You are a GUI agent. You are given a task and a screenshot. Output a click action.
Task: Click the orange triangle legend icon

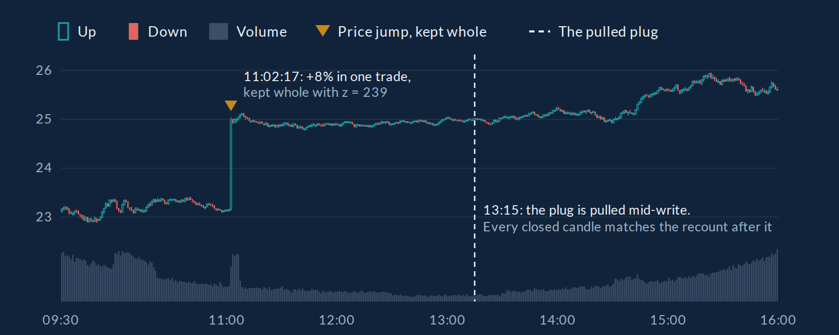coord(322,31)
